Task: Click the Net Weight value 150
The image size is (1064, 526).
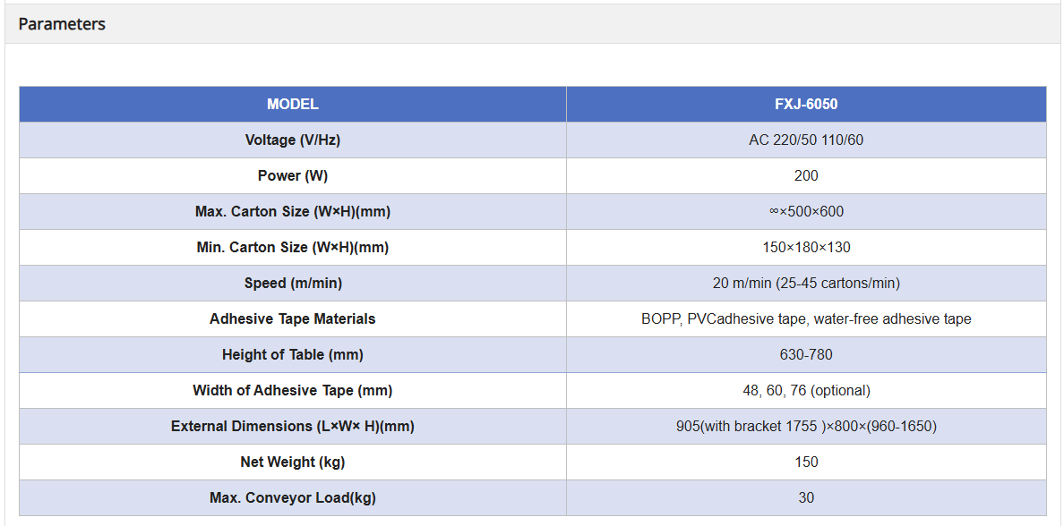Action: click(806, 462)
